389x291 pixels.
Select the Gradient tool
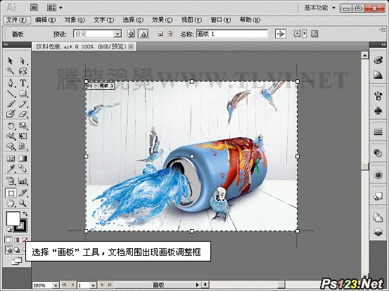click(x=23, y=158)
